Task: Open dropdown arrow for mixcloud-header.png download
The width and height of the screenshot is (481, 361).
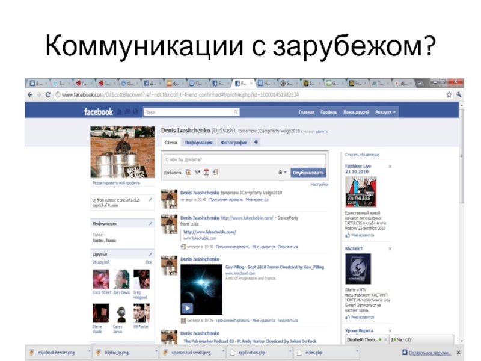Action: pyautogui.click(x=89, y=351)
